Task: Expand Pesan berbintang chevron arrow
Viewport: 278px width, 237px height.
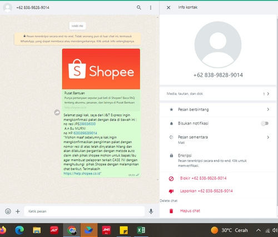Action: point(268,109)
